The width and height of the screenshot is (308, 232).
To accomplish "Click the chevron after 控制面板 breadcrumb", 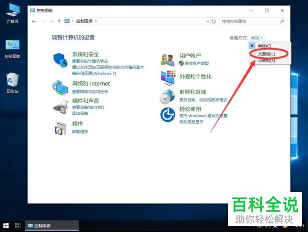I will coord(96,21).
